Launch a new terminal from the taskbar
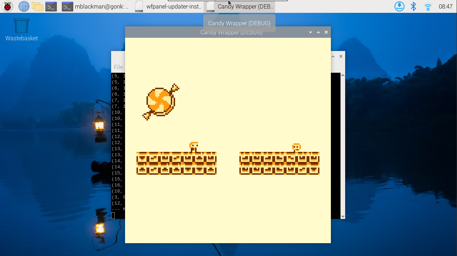 point(51,6)
